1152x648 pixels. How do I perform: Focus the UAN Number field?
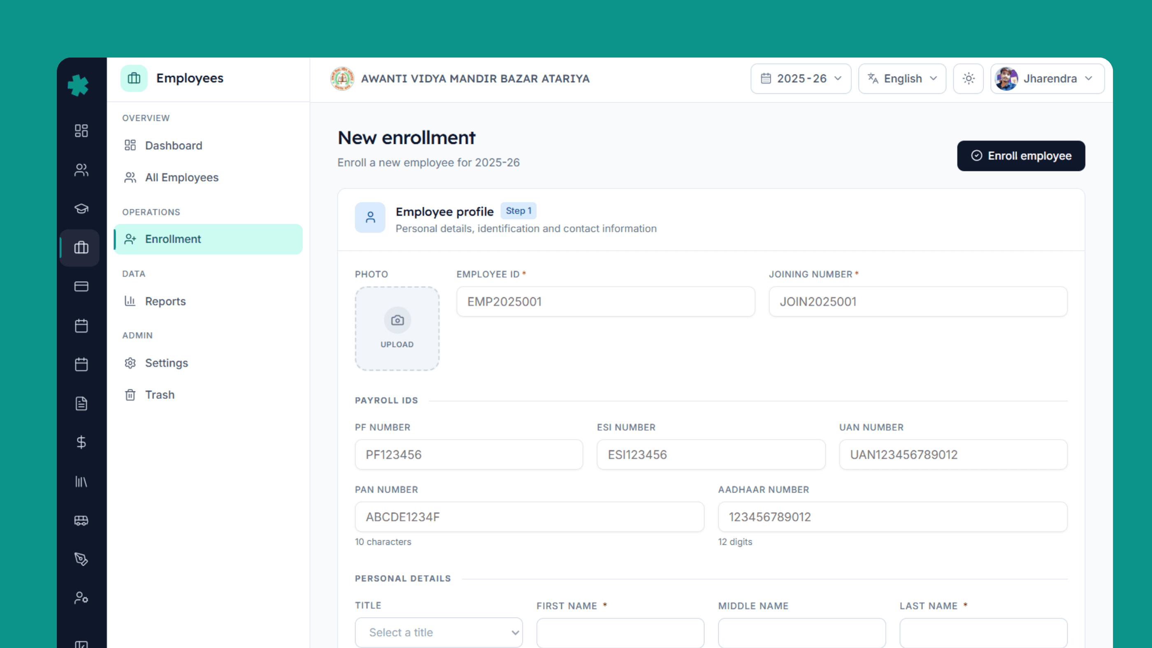[953, 454]
